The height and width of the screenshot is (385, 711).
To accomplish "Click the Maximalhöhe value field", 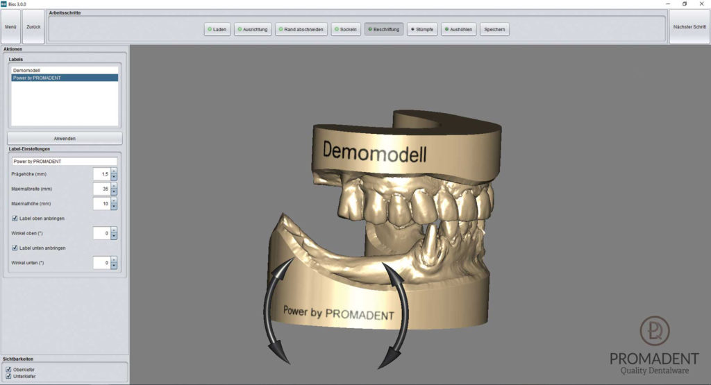I will point(101,204).
